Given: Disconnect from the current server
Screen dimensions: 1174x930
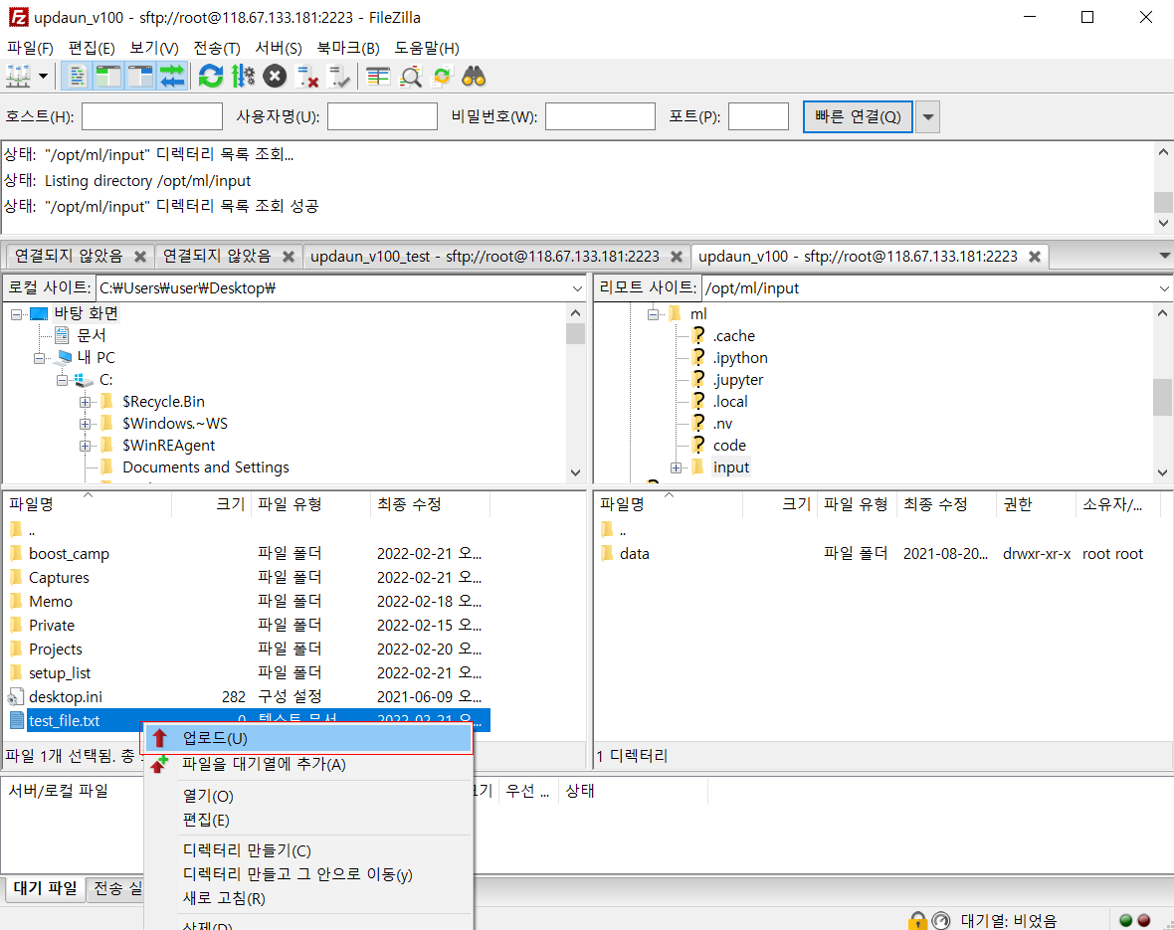Looking at the screenshot, I should pos(307,77).
